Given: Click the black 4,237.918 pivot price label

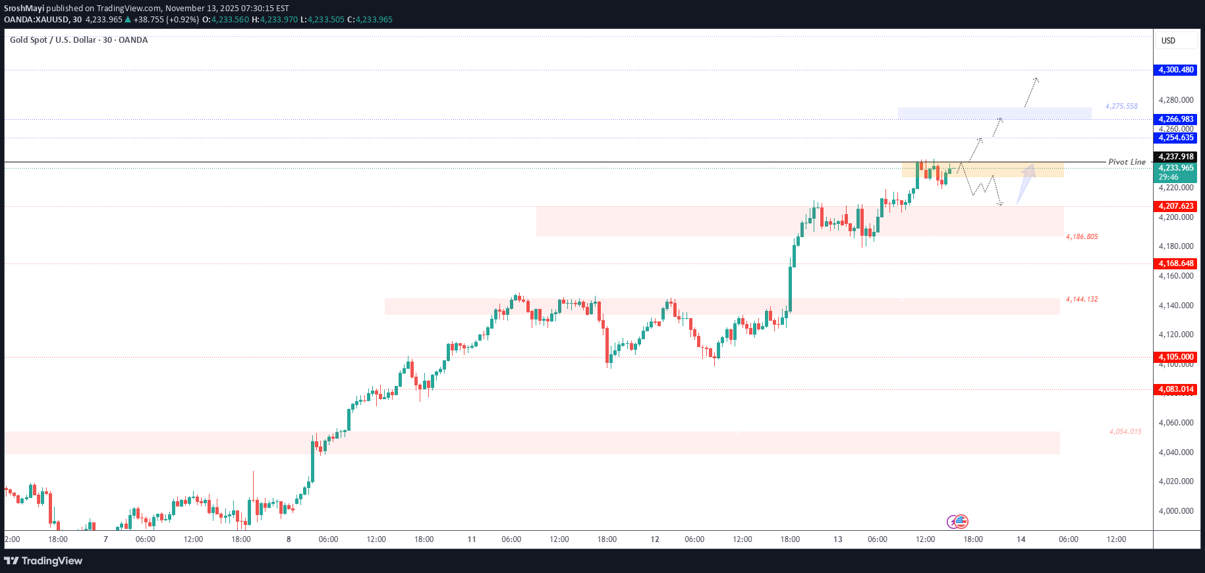Looking at the screenshot, I should (1175, 157).
